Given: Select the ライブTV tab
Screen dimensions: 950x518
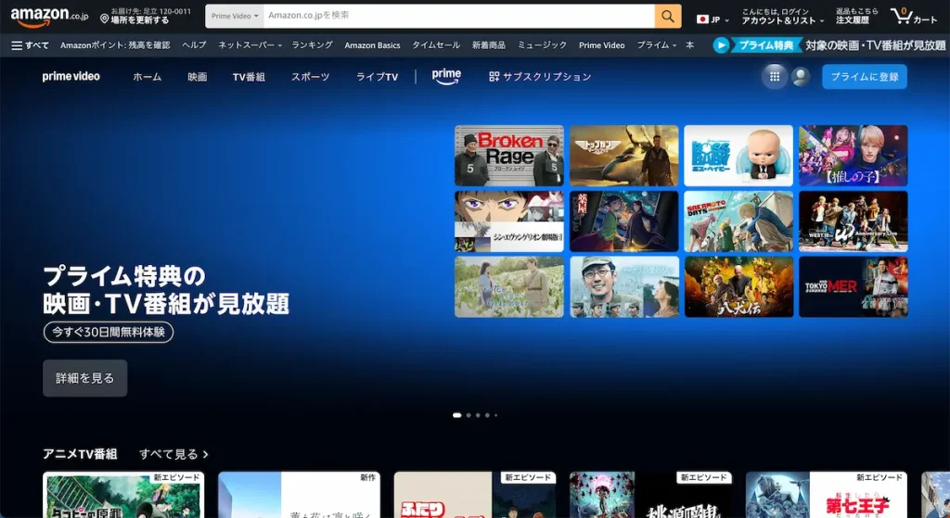Looking at the screenshot, I should point(377,77).
